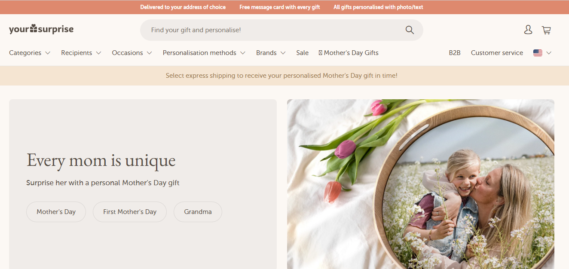Open Customer service page
The width and height of the screenshot is (569, 269).
pos(497,53)
